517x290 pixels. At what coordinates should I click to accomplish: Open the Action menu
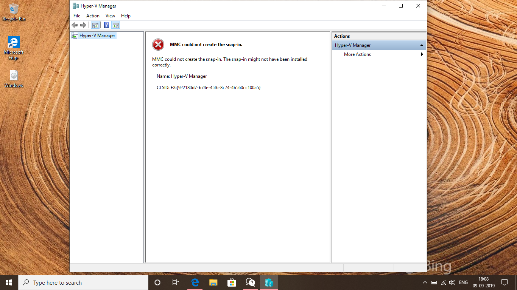[x=93, y=16]
